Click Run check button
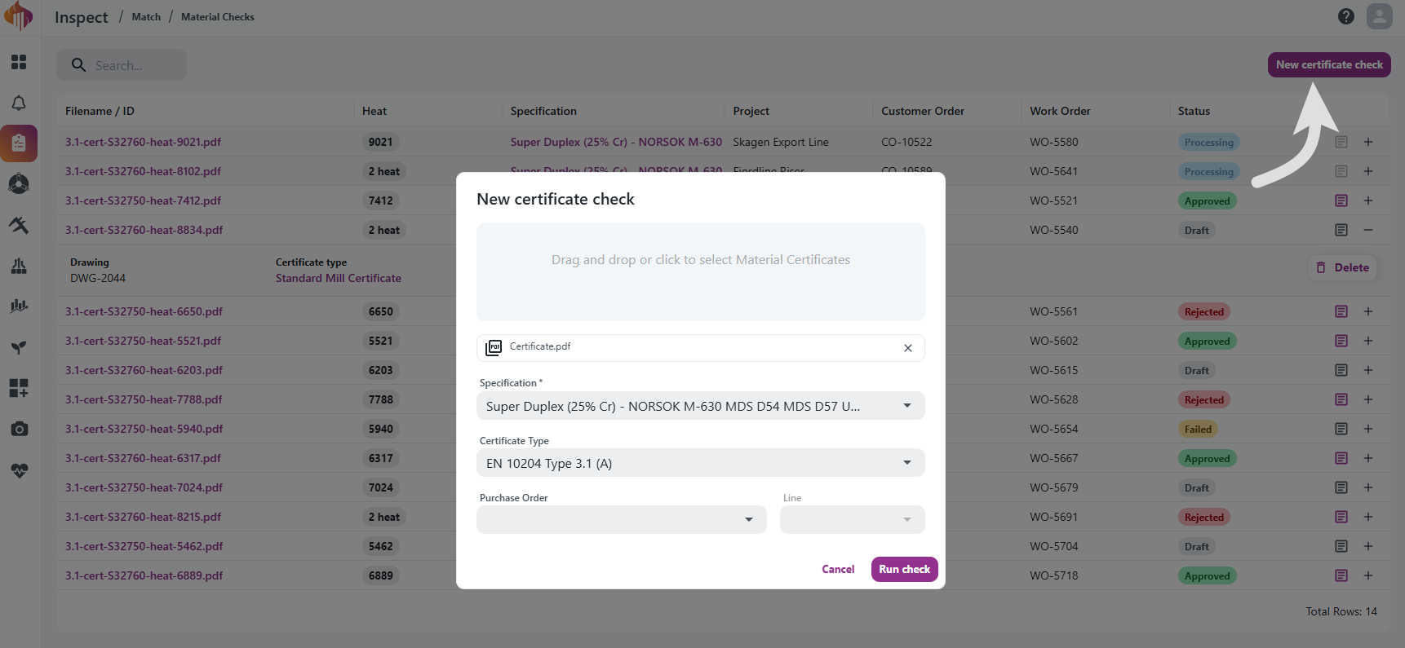This screenshot has height=648, width=1405. (904, 569)
